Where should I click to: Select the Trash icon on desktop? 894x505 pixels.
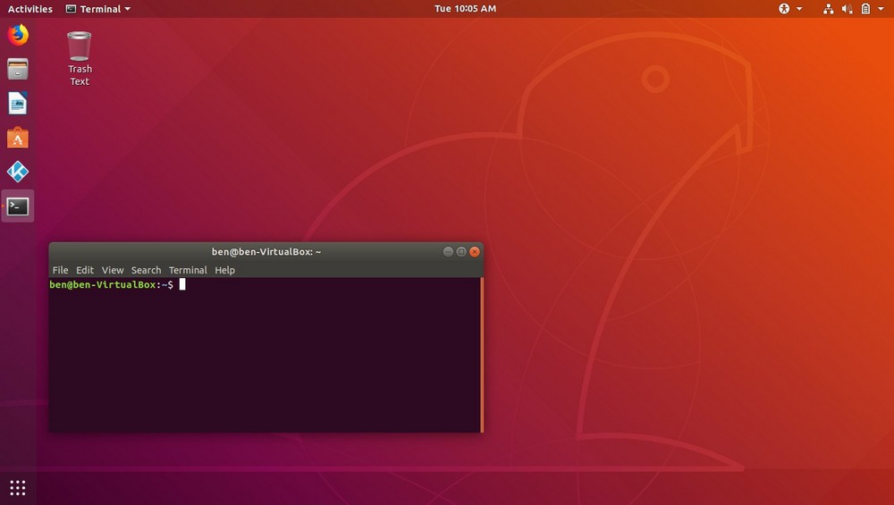pyautogui.click(x=80, y=46)
